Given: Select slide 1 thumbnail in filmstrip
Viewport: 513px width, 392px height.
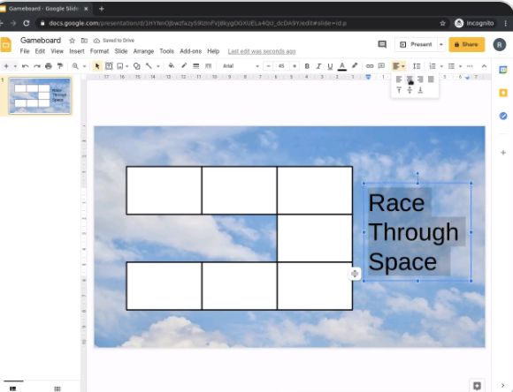Looking at the screenshot, I should tap(40, 95).
